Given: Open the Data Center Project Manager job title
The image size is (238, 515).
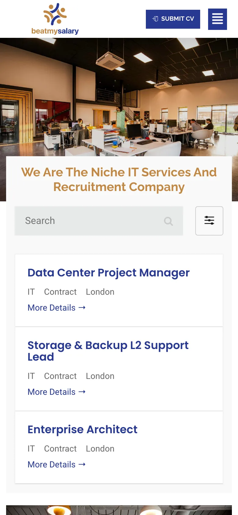Looking at the screenshot, I should click(x=108, y=273).
